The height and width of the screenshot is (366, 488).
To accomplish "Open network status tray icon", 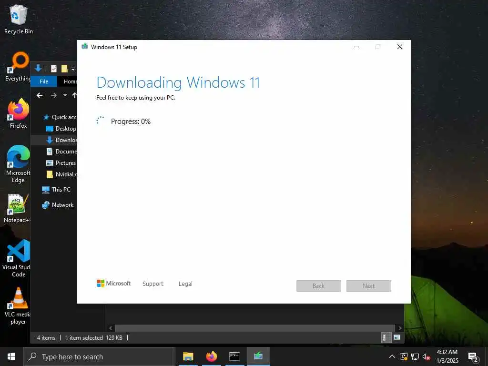I will tap(415, 356).
